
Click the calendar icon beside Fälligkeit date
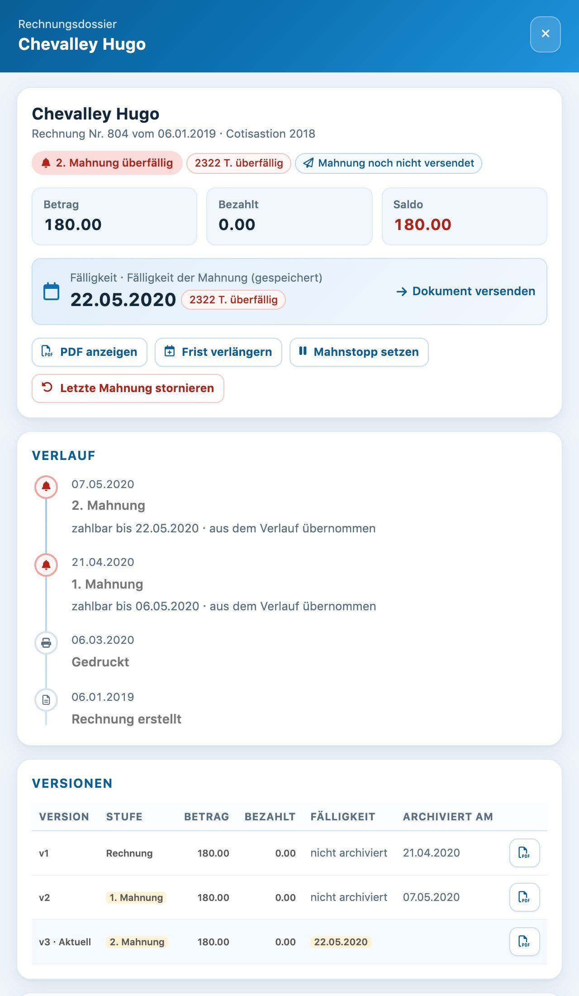tap(51, 291)
